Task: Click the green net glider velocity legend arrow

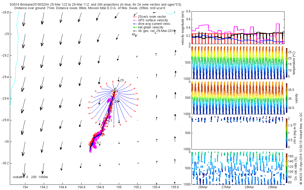Action: click(135, 27)
